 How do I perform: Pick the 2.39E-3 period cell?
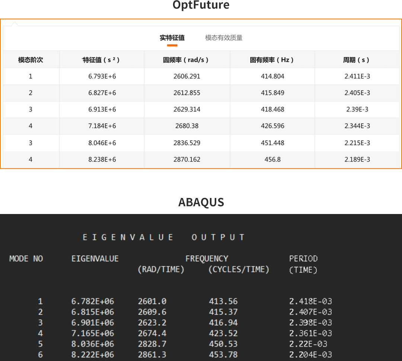pyautogui.click(x=357, y=109)
